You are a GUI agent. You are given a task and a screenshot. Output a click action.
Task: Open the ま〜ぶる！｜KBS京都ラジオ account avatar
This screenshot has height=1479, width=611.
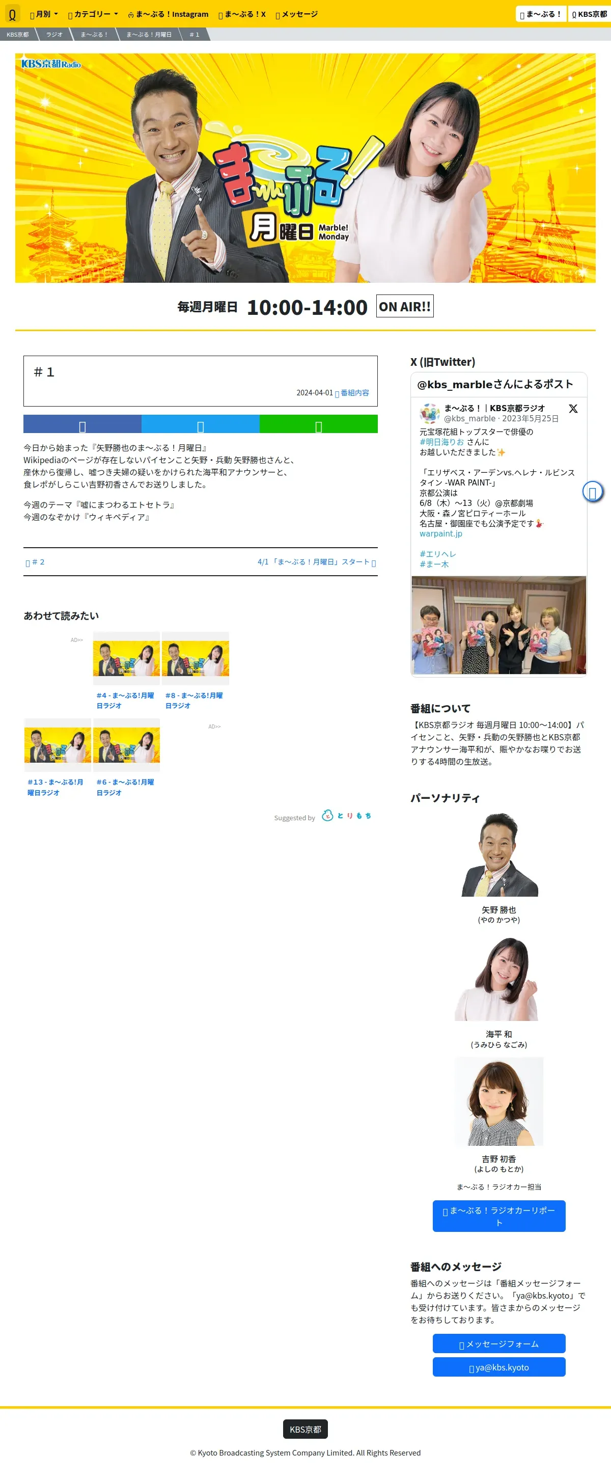430,413
